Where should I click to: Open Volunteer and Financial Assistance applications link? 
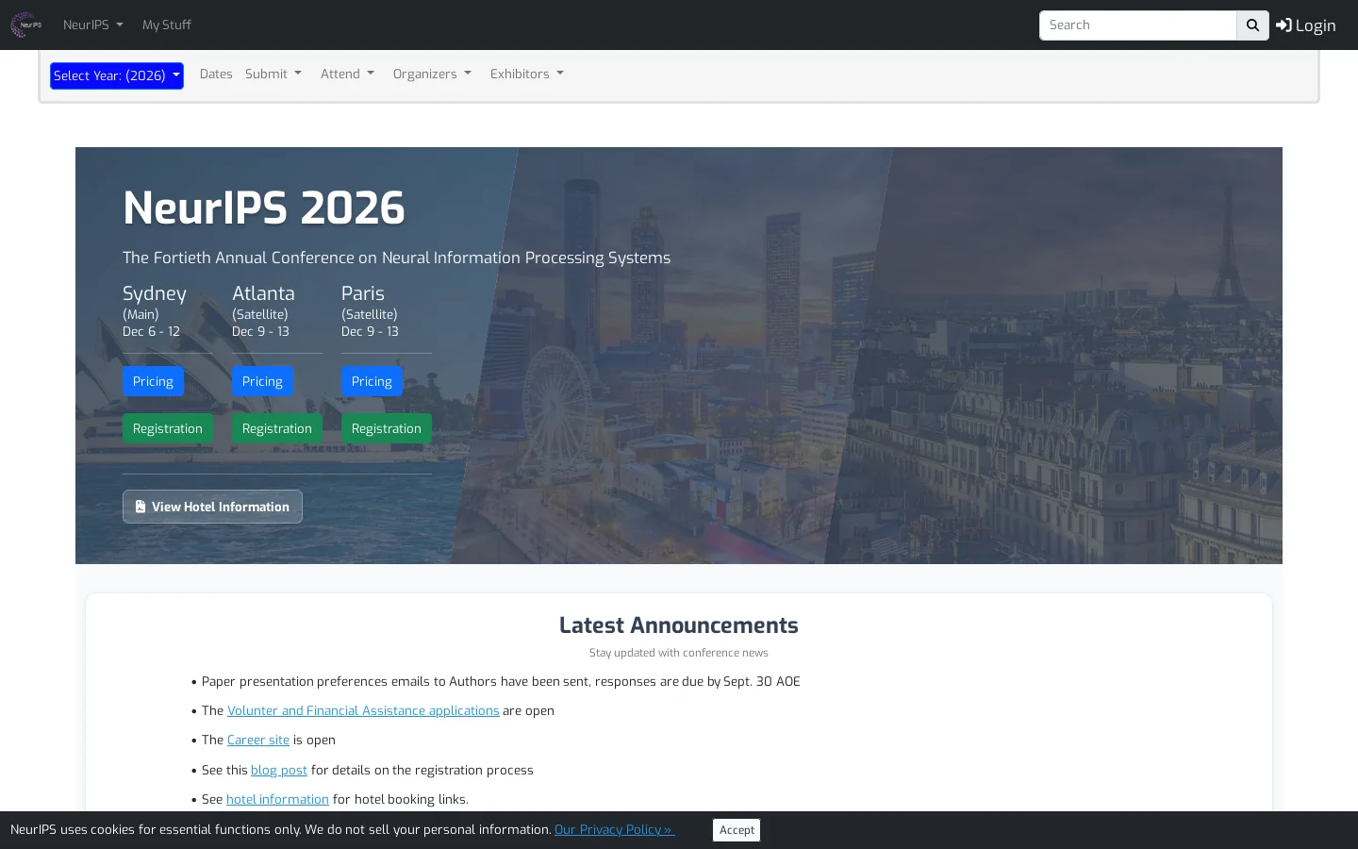coord(363,710)
